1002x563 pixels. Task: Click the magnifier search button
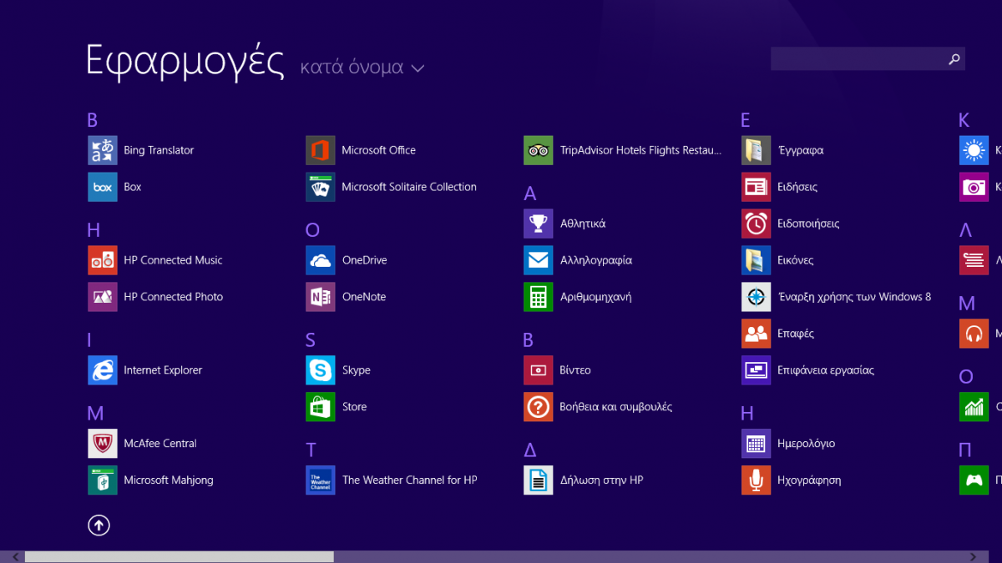coord(955,59)
